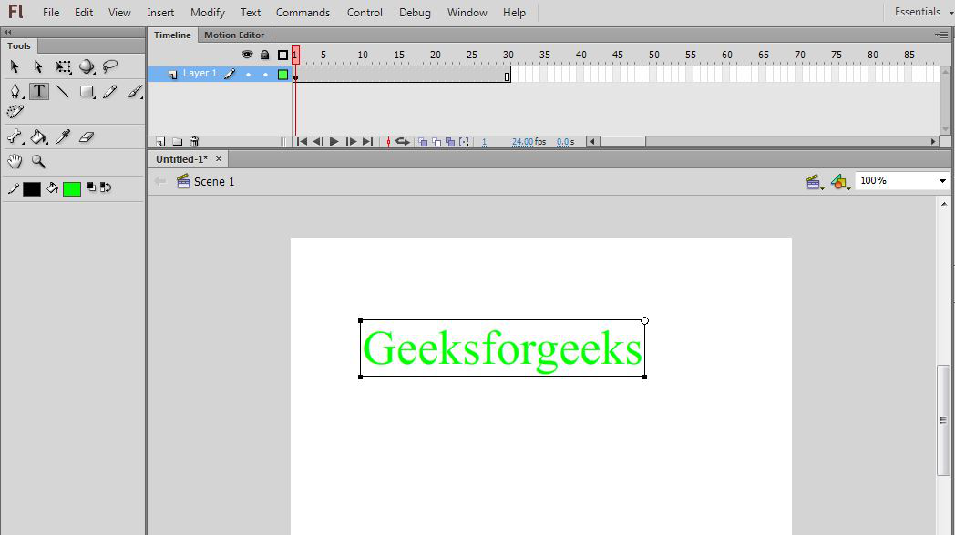Screen dimensions: 955x535
Task: Click the Geeksforgeeks text box on stage
Action: point(502,348)
